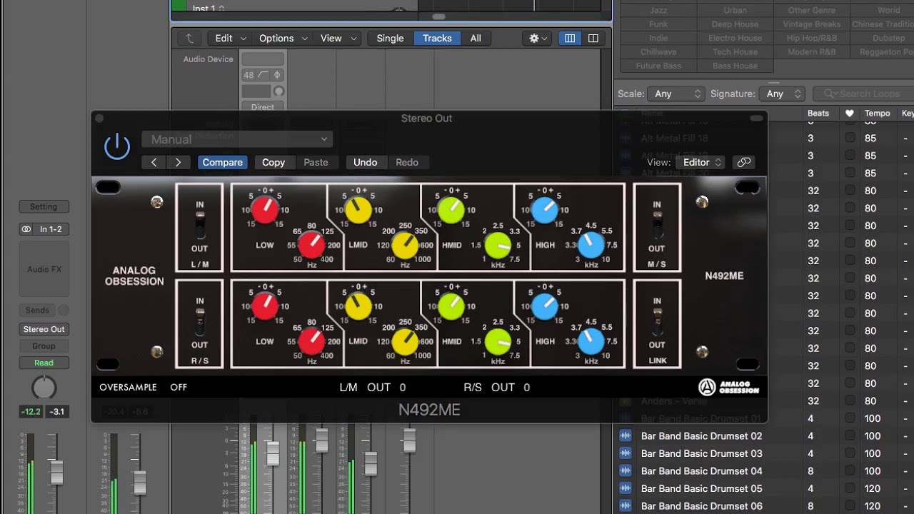
Task: Click the favorites heart column header
Action: (849, 114)
